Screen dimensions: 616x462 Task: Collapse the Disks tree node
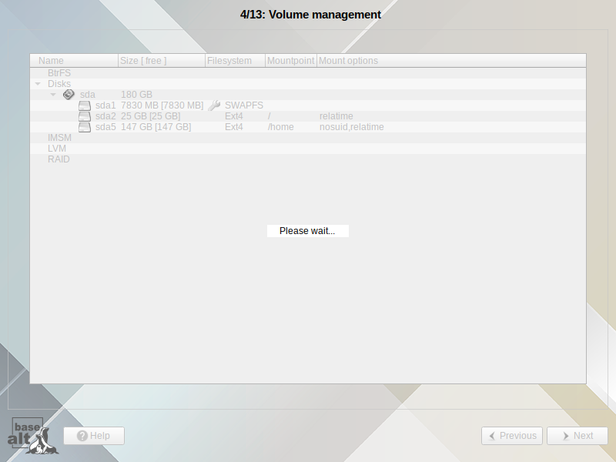[38, 84]
